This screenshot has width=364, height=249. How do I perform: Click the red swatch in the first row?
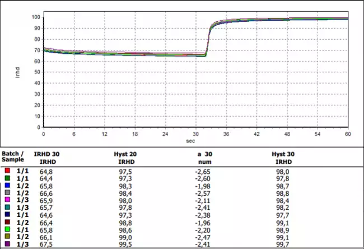6,170
